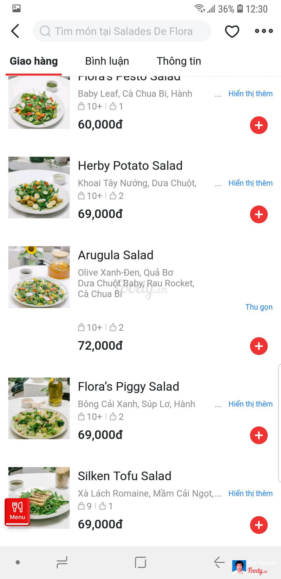Select the Giao hàng tab
Viewport: 281px width, 579px height.
34,61
